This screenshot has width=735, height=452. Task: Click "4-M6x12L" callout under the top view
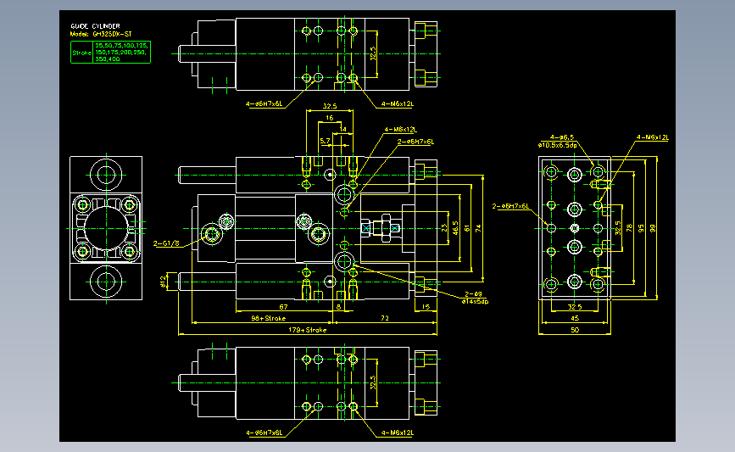point(398,104)
